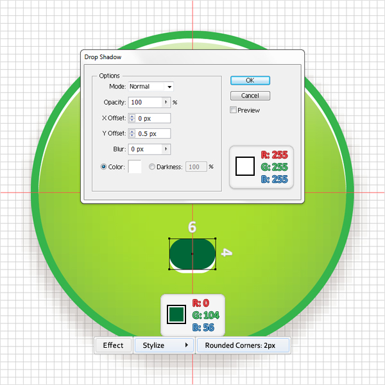Click the Darkness percentage field
Screen dimensions: 385x385
196,167
